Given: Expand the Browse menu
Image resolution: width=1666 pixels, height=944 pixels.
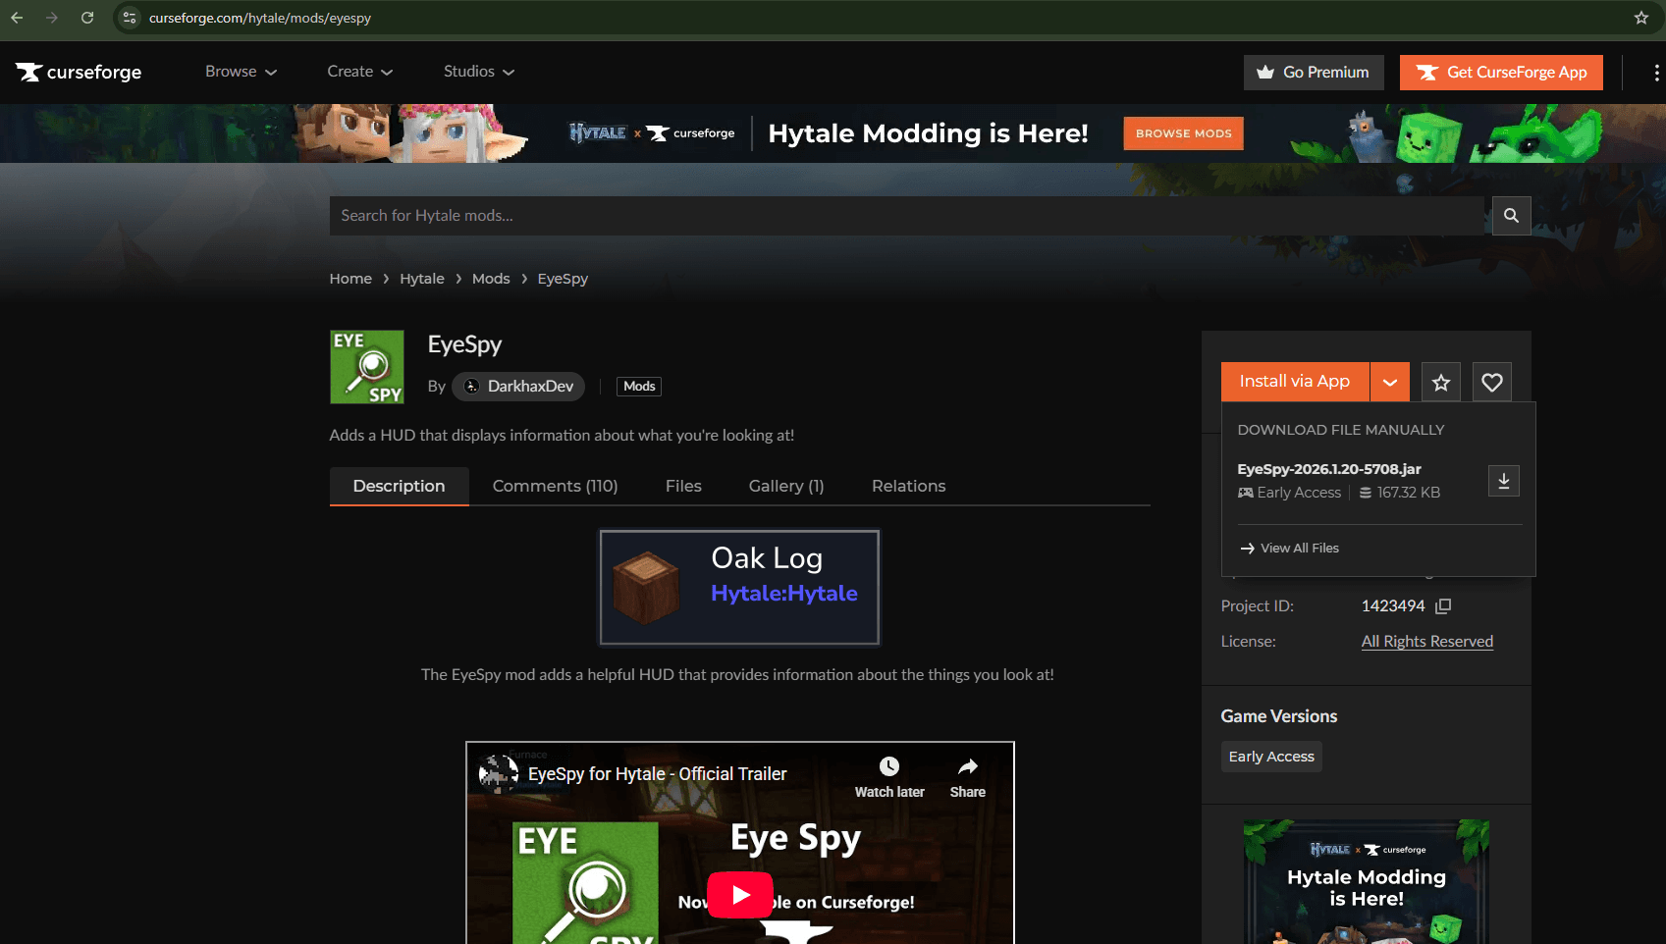Looking at the screenshot, I should coord(241,72).
